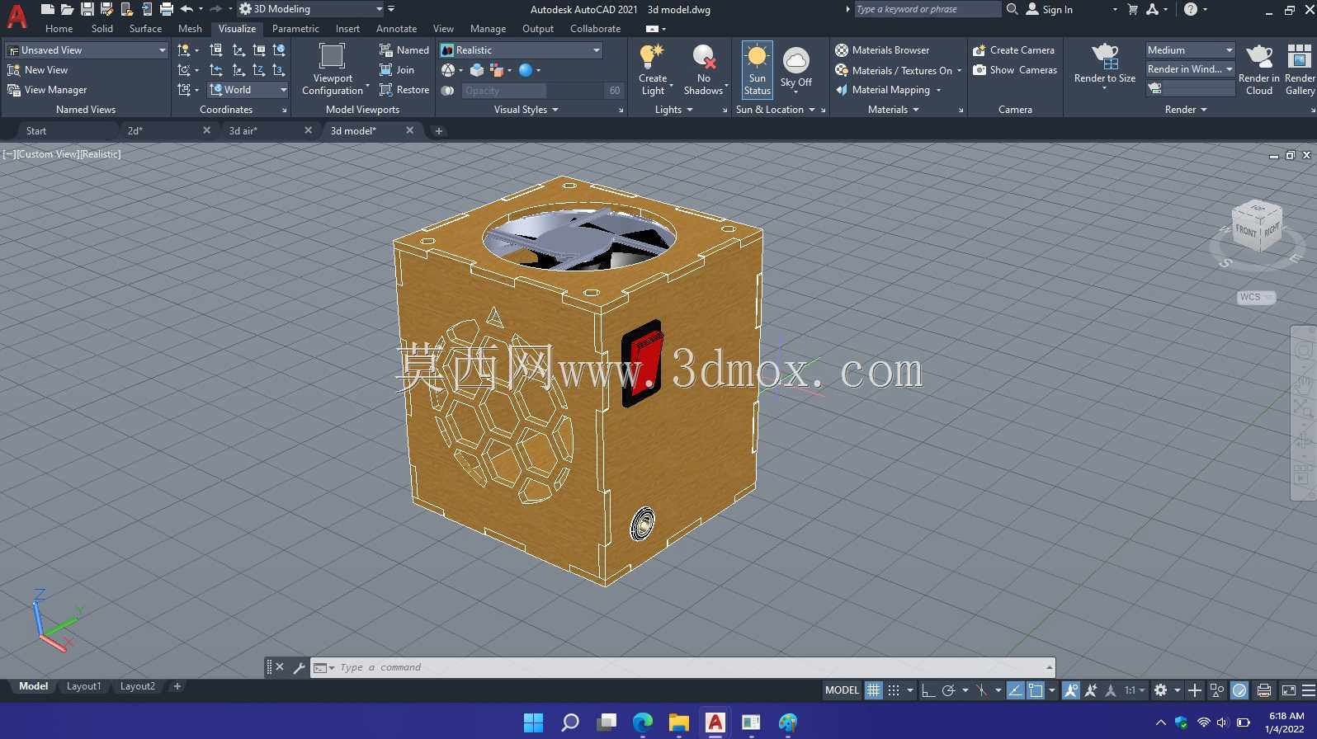Click the Plot printer icon in the title bar

tap(166, 9)
